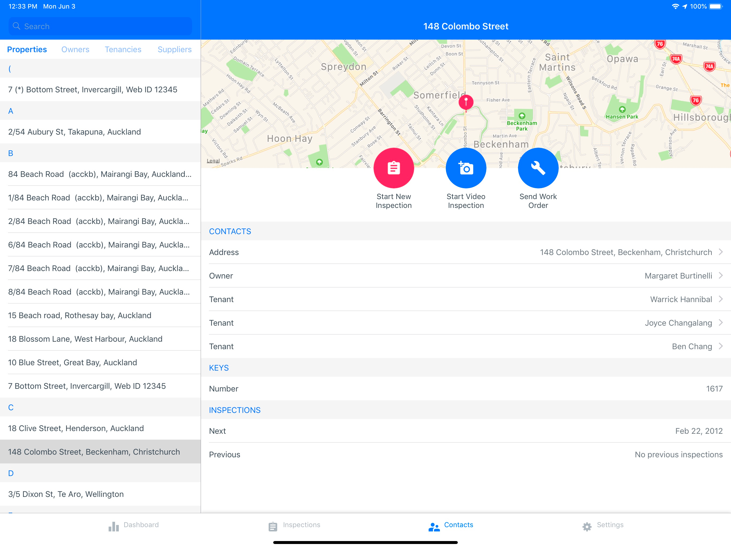
Task: Open Owner Margaret Burtinelli chevron
Action: [x=721, y=275]
